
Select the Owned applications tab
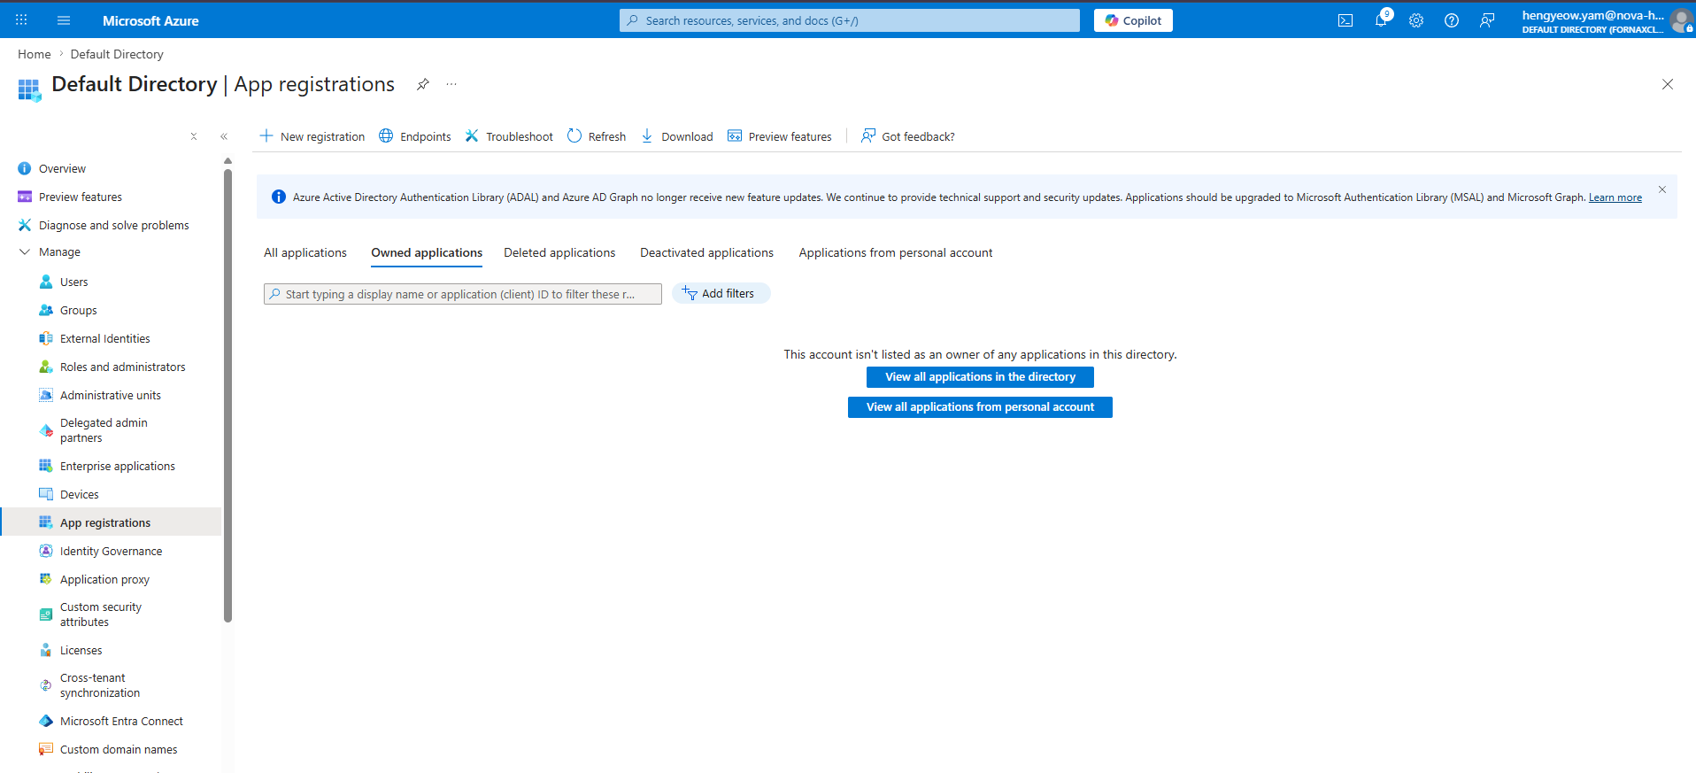[x=427, y=253]
